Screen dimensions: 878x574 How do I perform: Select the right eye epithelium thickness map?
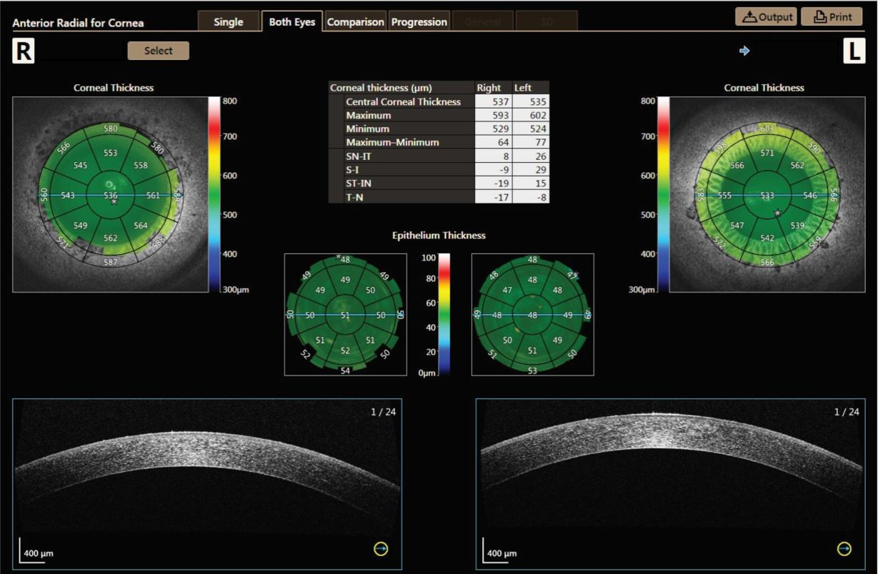tap(346, 314)
